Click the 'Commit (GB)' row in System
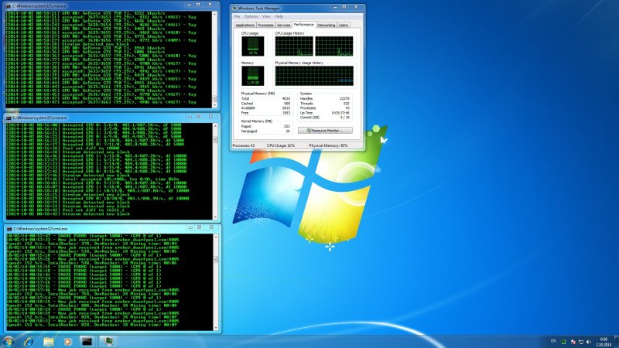This screenshot has height=348, width=619. (x=324, y=118)
